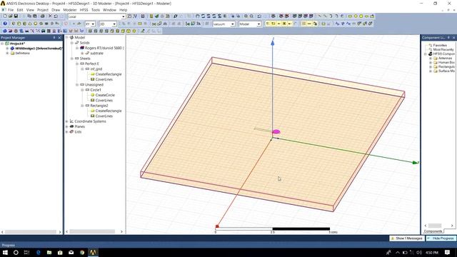Click the blue Help question-mark icon
Viewport: 457px width, 257px height.
pyautogui.click(x=5, y=24)
